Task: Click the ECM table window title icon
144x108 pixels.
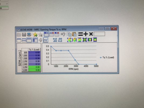Action: click(18, 30)
